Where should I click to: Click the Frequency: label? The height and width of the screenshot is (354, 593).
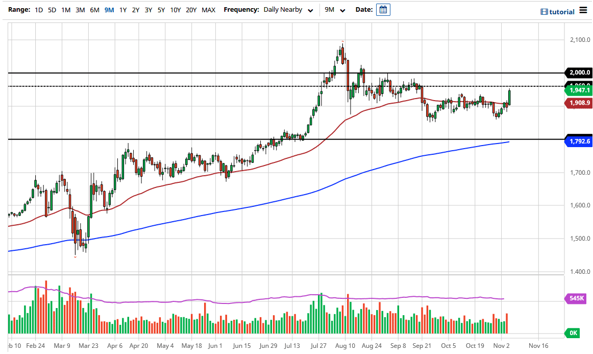coord(241,10)
